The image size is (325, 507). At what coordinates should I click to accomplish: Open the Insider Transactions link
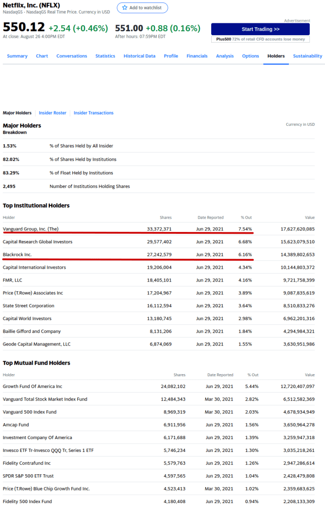tap(93, 113)
